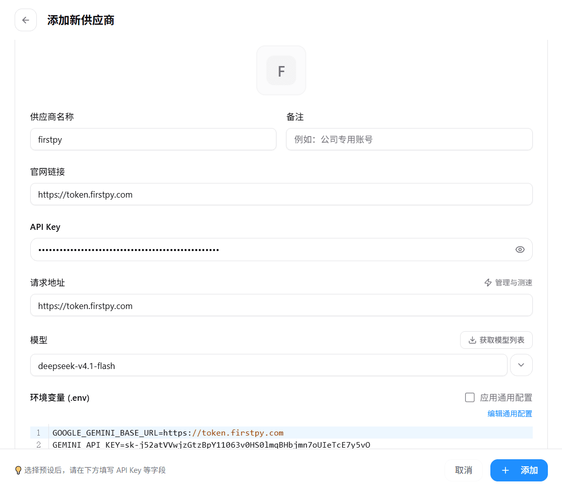The height and width of the screenshot is (491, 562).
Task: Open the 编辑通用配置 link
Action: coord(510,414)
